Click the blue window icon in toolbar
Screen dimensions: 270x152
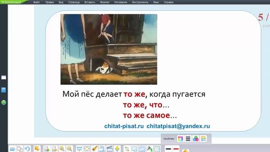(x=142, y=149)
